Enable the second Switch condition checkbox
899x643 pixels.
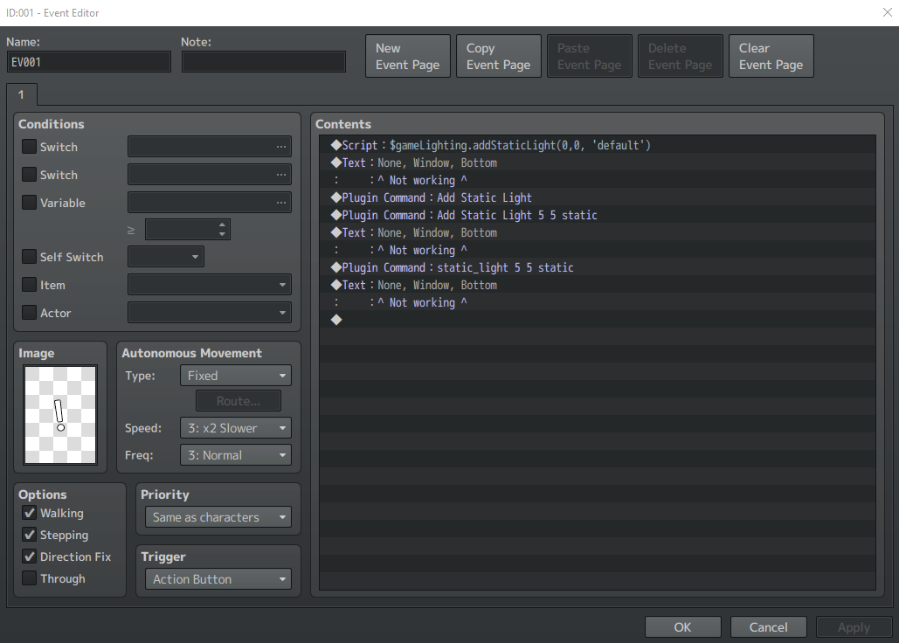tap(29, 174)
